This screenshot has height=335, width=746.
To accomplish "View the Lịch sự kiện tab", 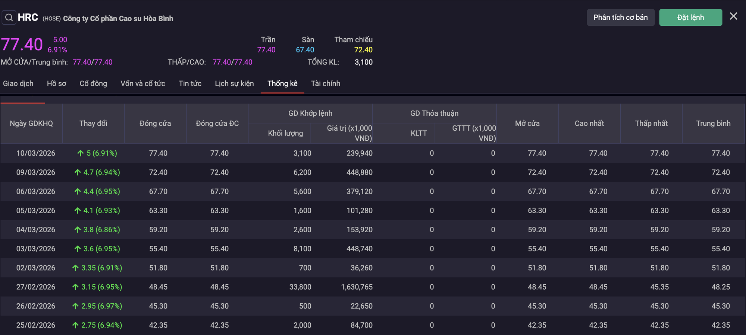I will tap(234, 83).
